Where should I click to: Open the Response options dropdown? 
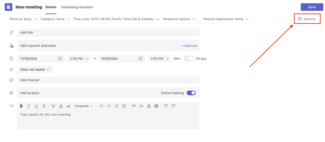[179, 19]
